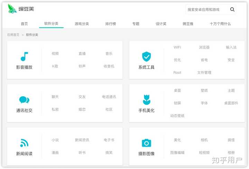The image size is (249, 169).
Task: Click the 壁纸 subcategory
Action: 204,90
